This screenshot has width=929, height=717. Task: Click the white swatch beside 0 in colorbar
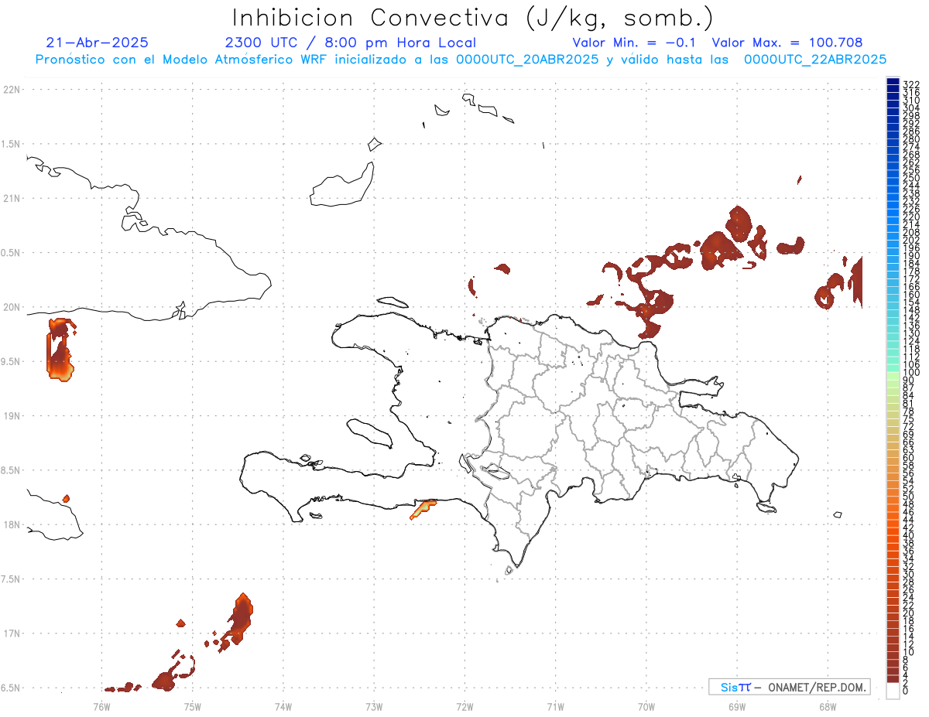893,692
